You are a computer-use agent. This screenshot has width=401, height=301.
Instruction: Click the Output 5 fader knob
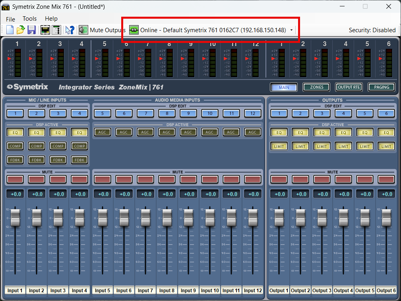pos(365,217)
